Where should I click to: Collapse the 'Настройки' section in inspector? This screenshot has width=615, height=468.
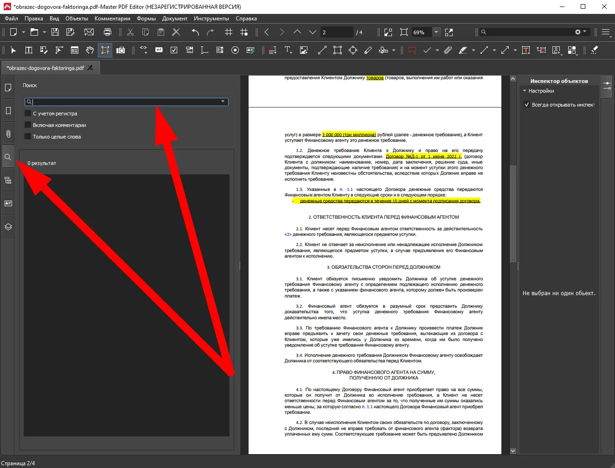coord(525,91)
